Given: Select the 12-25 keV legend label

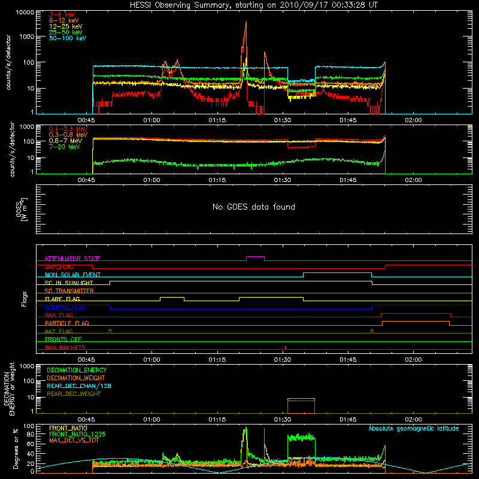Looking at the screenshot, I should click(x=66, y=26).
